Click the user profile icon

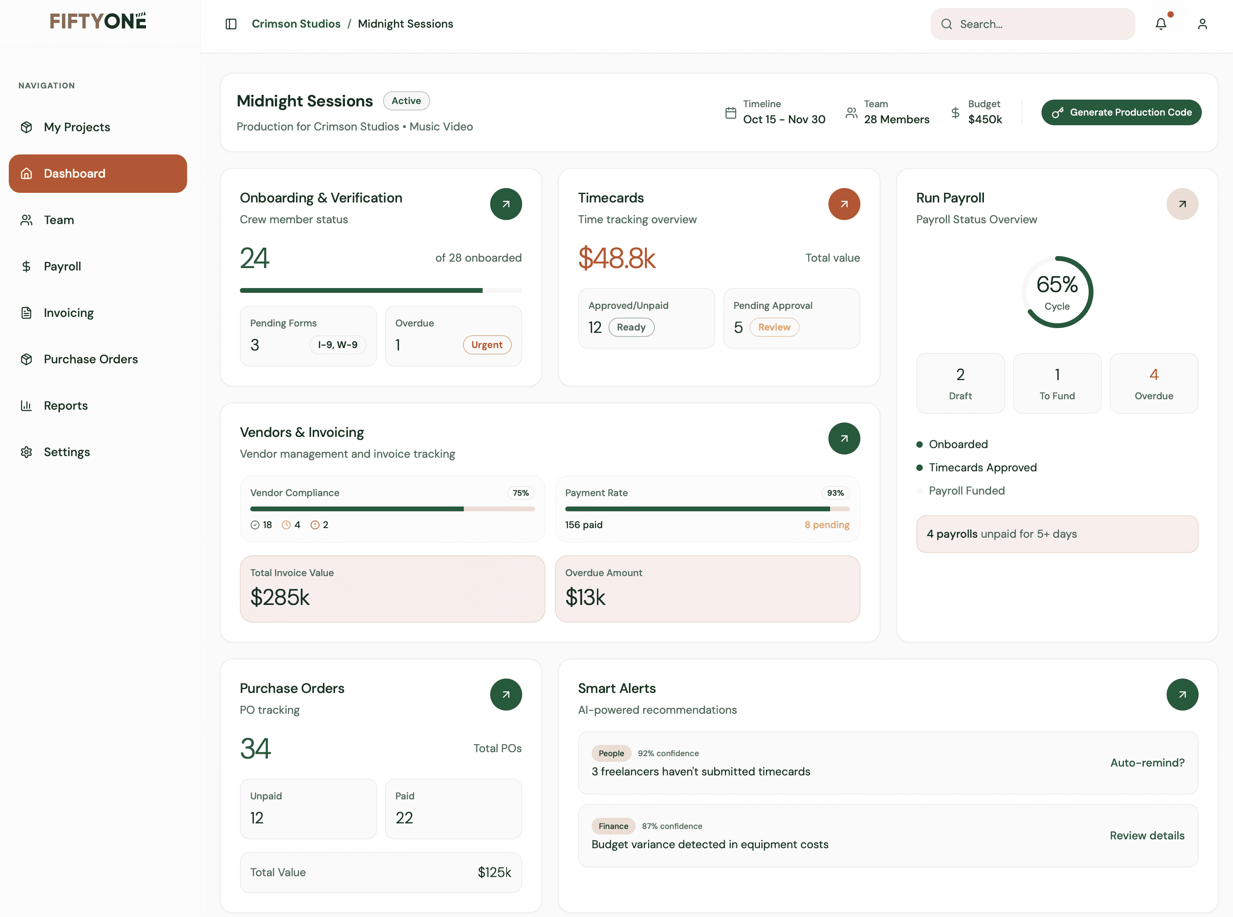coord(1202,23)
